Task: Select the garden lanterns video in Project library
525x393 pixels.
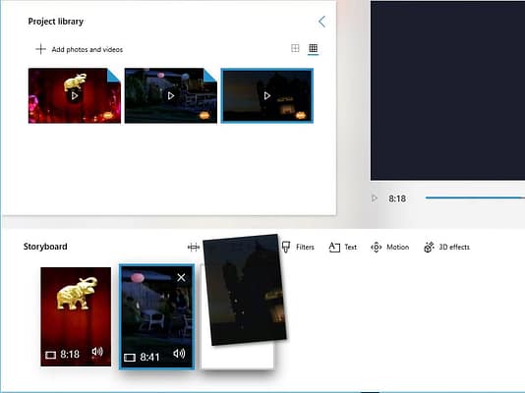Action: (171, 95)
